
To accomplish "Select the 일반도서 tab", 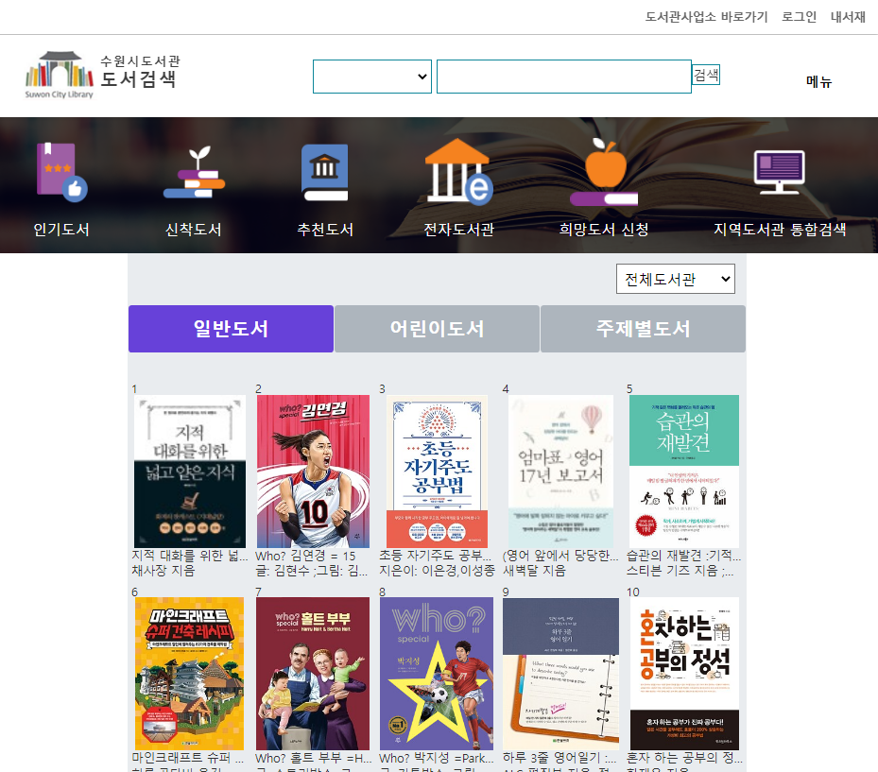I will click(x=231, y=329).
